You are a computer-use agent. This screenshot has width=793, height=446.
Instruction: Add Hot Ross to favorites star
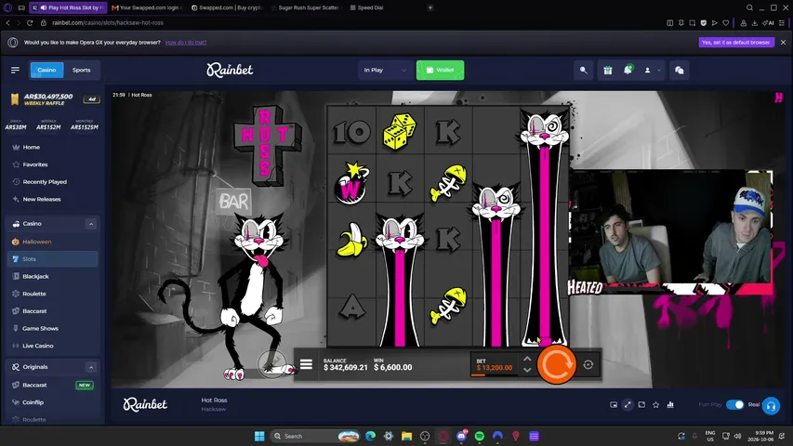tap(656, 404)
